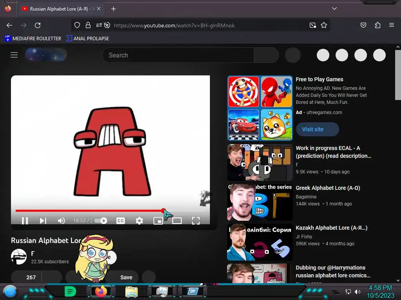Click the Visit site ad button
401x300 pixels.
pos(317,129)
